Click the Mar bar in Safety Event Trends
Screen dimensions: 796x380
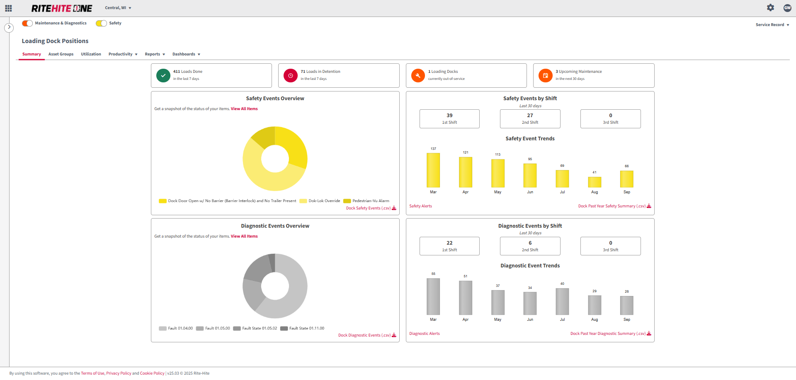click(x=433, y=170)
